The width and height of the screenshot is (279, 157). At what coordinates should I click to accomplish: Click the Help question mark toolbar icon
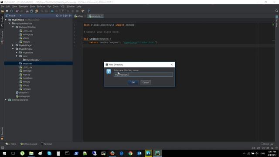[88, 11]
